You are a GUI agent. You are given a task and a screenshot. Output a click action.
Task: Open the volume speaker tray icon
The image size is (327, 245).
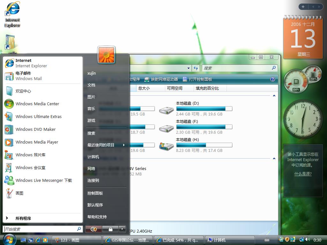[308, 240]
